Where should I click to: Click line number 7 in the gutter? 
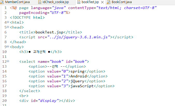tap(5, 37)
